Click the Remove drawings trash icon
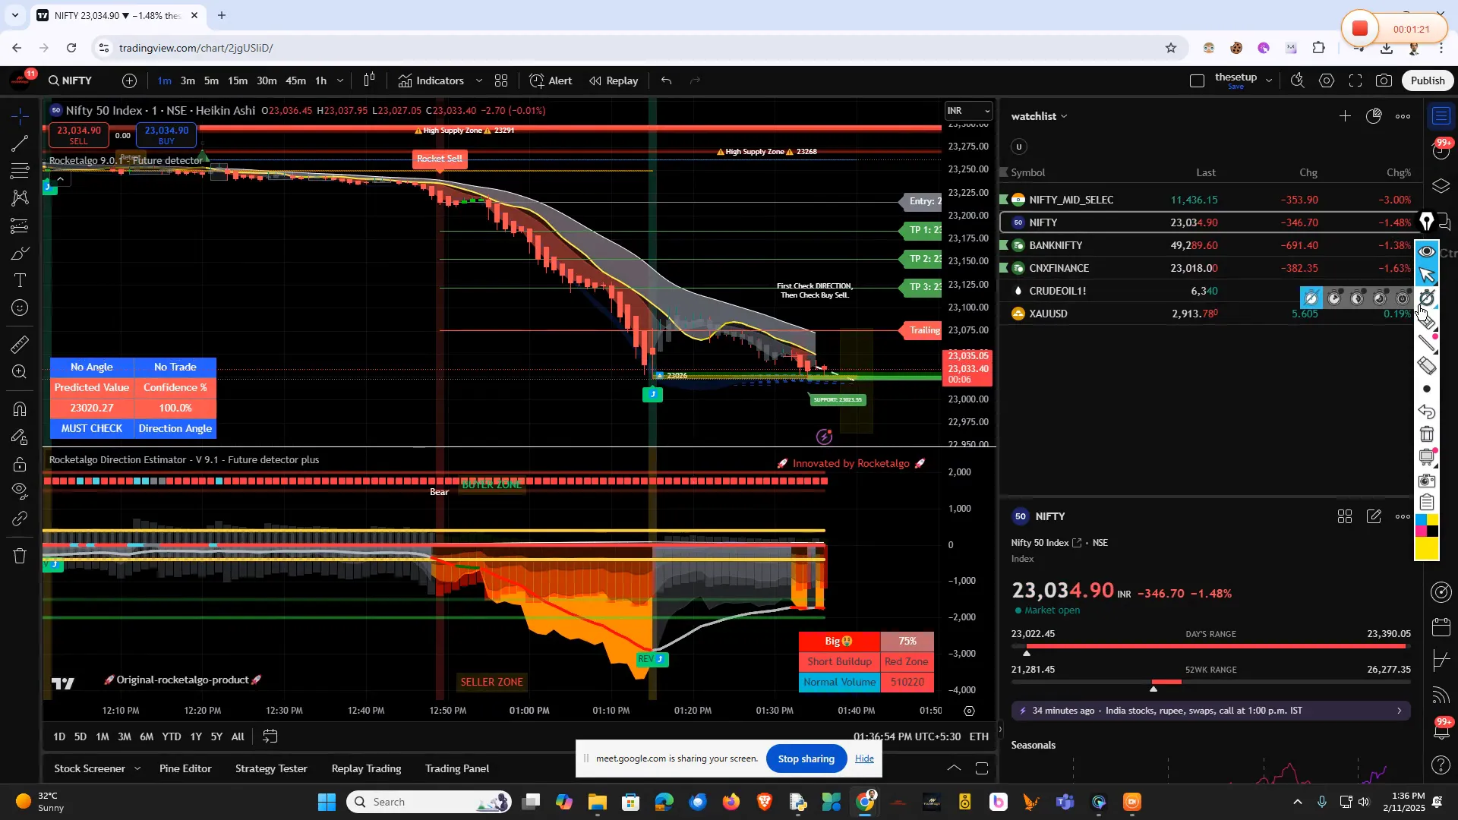This screenshot has width=1458, height=820. [19, 556]
